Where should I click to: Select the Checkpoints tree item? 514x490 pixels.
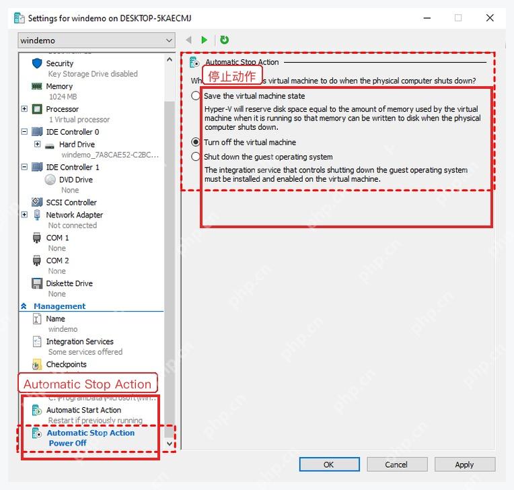point(66,364)
